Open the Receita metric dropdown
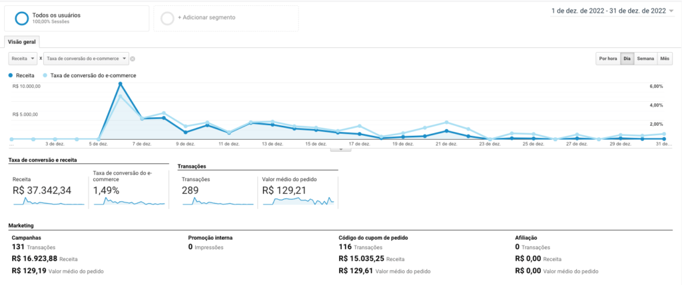Screen dimensions: 682x285 pos(23,59)
